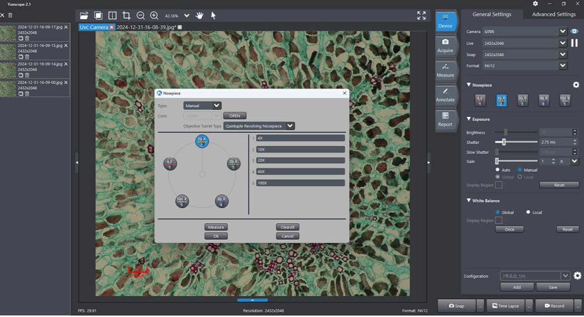Click the ClearAll button in dialog

tap(287, 227)
